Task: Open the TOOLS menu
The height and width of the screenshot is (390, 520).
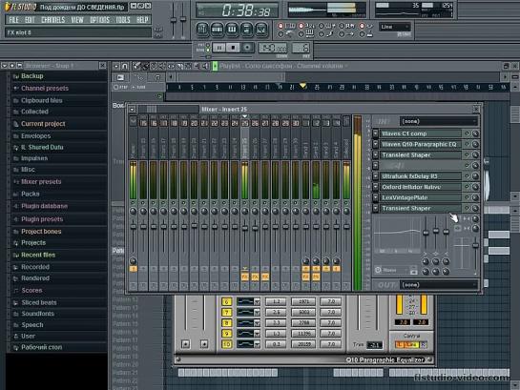Action: [123, 20]
